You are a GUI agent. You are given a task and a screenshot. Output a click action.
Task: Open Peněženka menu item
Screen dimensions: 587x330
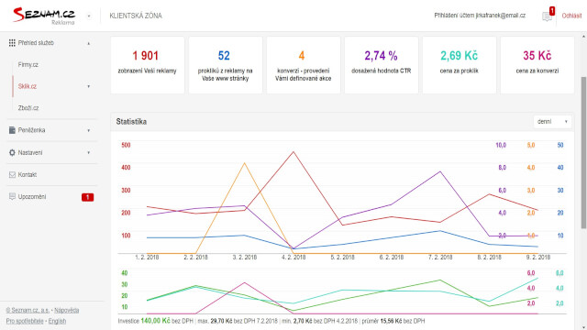coord(31,130)
